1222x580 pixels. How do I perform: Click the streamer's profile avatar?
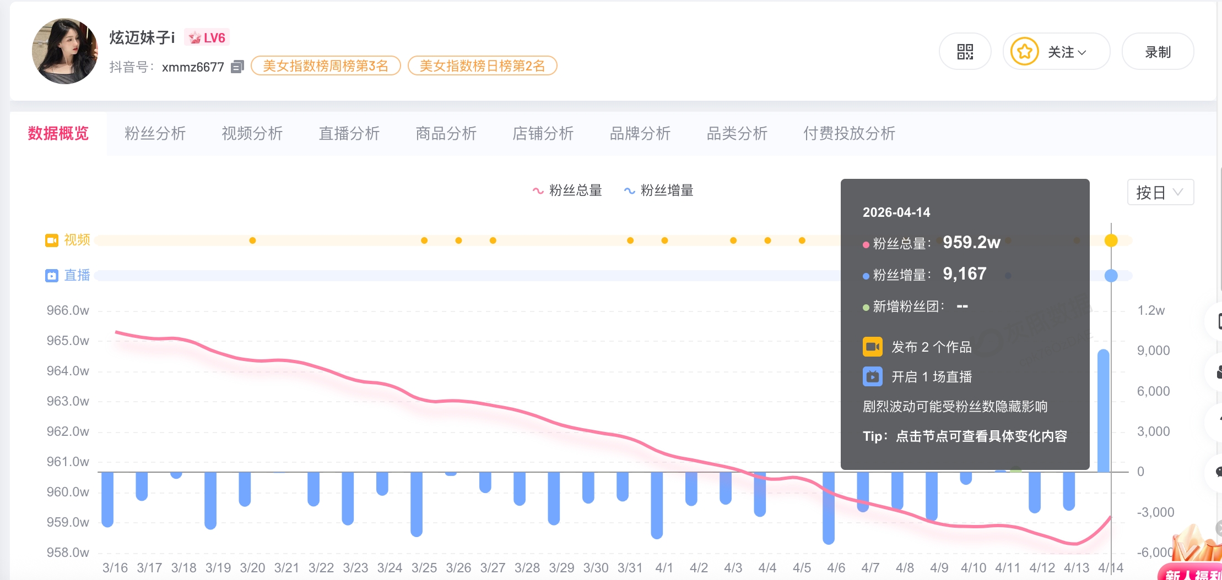[x=65, y=51]
